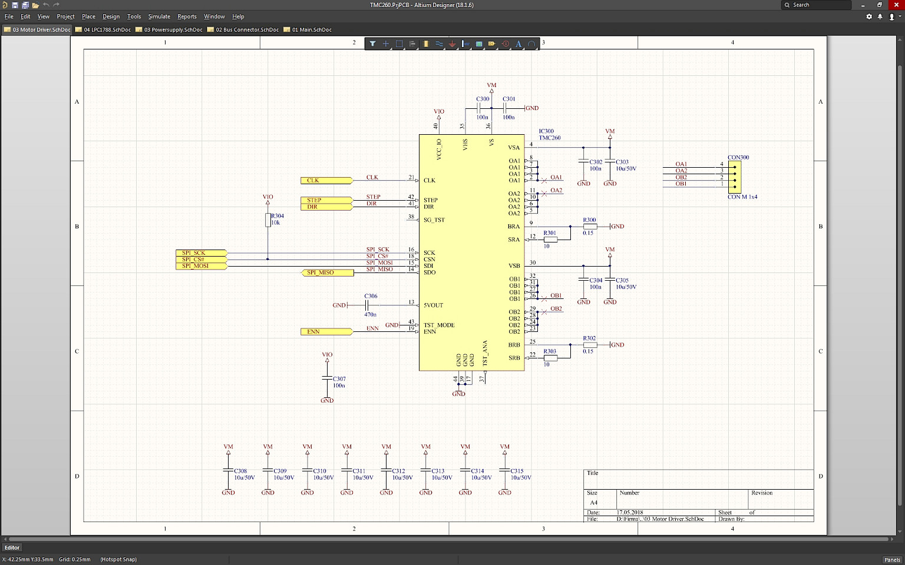Place a GND power port
Viewport: 905px width, 565px height.
(452, 44)
